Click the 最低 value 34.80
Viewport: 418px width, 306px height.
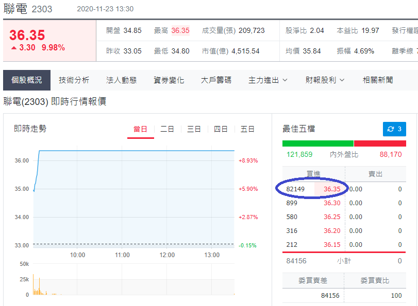180,51
